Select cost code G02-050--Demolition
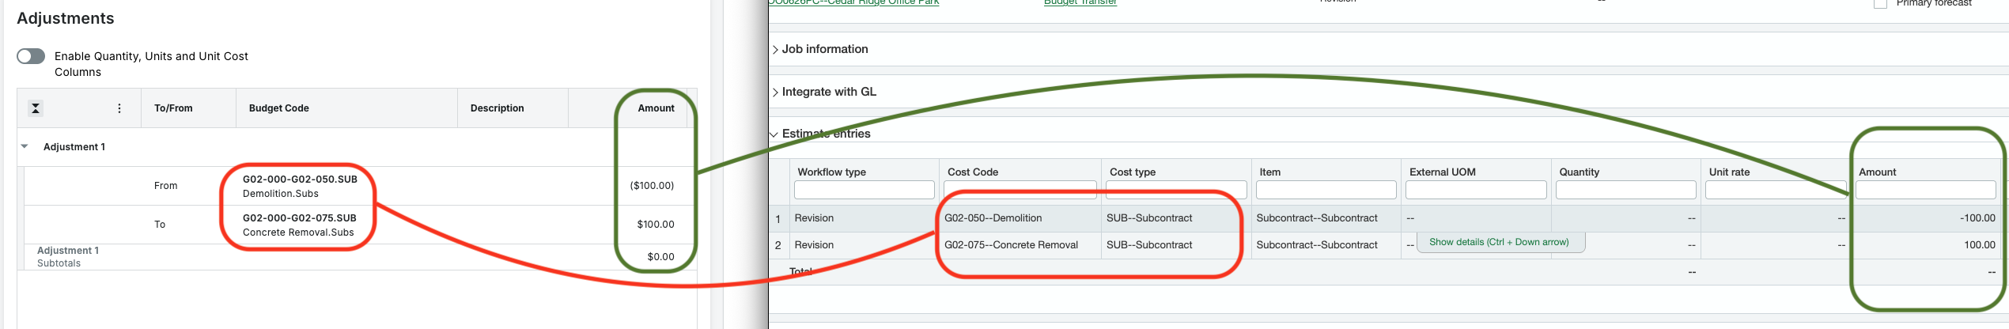The image size is (2009, 329). 993,218
